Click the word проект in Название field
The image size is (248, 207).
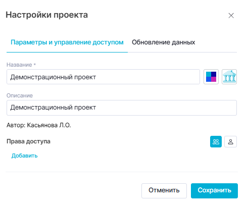(x=85, y=77)
